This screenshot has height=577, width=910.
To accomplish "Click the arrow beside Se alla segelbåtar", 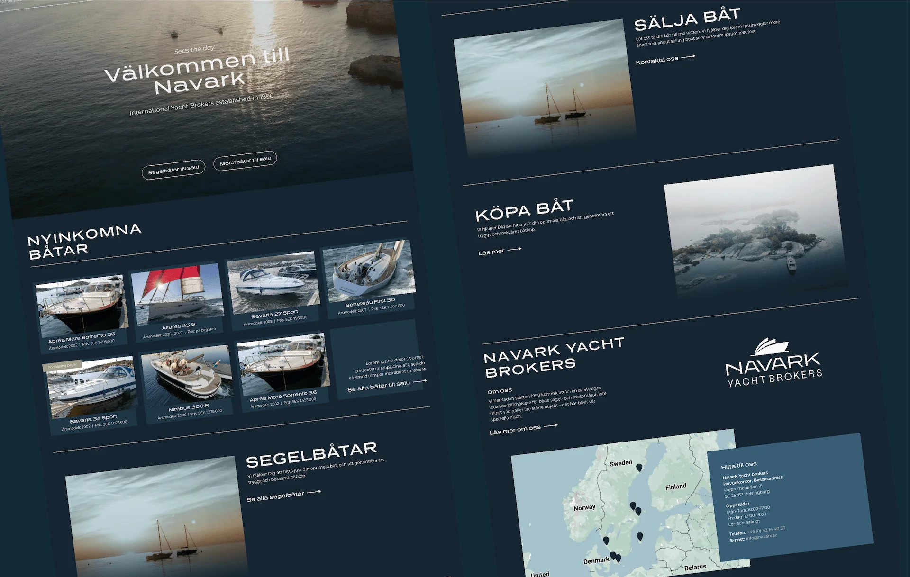I will point(314,492).
